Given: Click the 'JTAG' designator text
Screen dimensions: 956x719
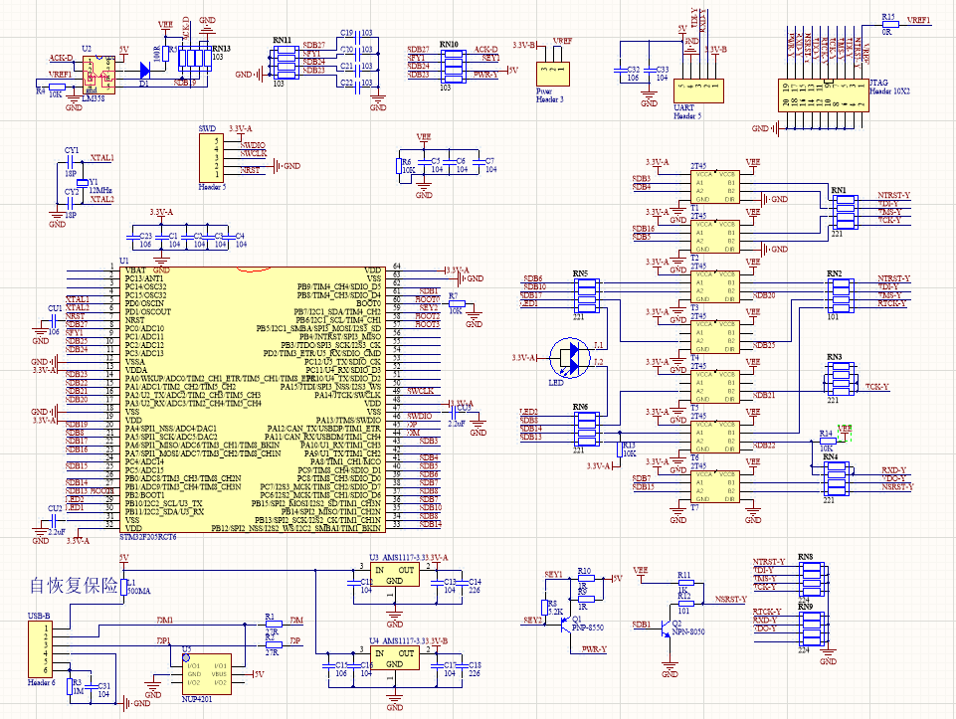Looking at the screenshot, I should pos(878,83).
